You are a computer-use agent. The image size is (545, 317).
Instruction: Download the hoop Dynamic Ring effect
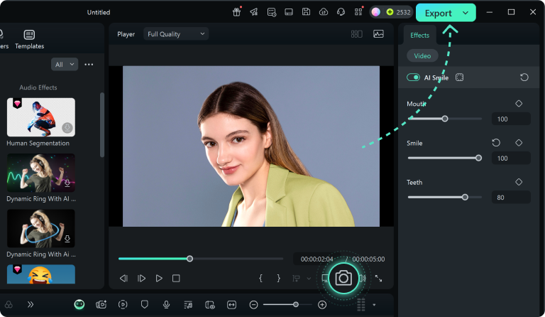coord(67,239)
